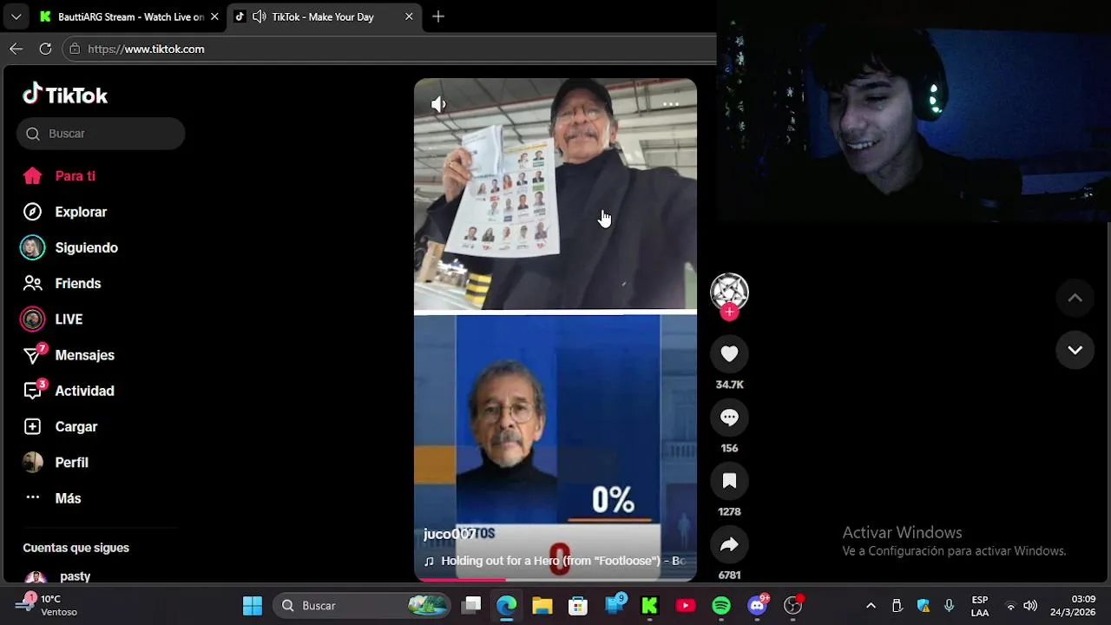The image size is (1111, 625).
Task: Go to Siguiendo feed
Action: pos(69,247)
